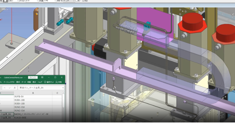Click the Excel vertical scrollbar thumb
235x123 pixels.
(x=63, y=101)
